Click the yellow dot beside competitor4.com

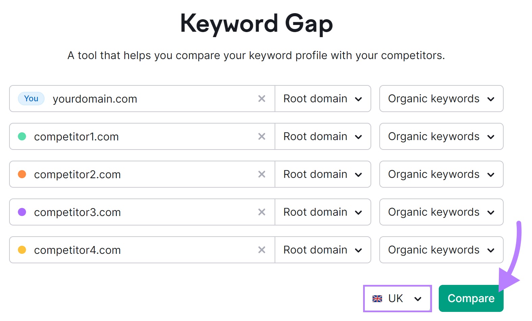click(x=22, y=250)
